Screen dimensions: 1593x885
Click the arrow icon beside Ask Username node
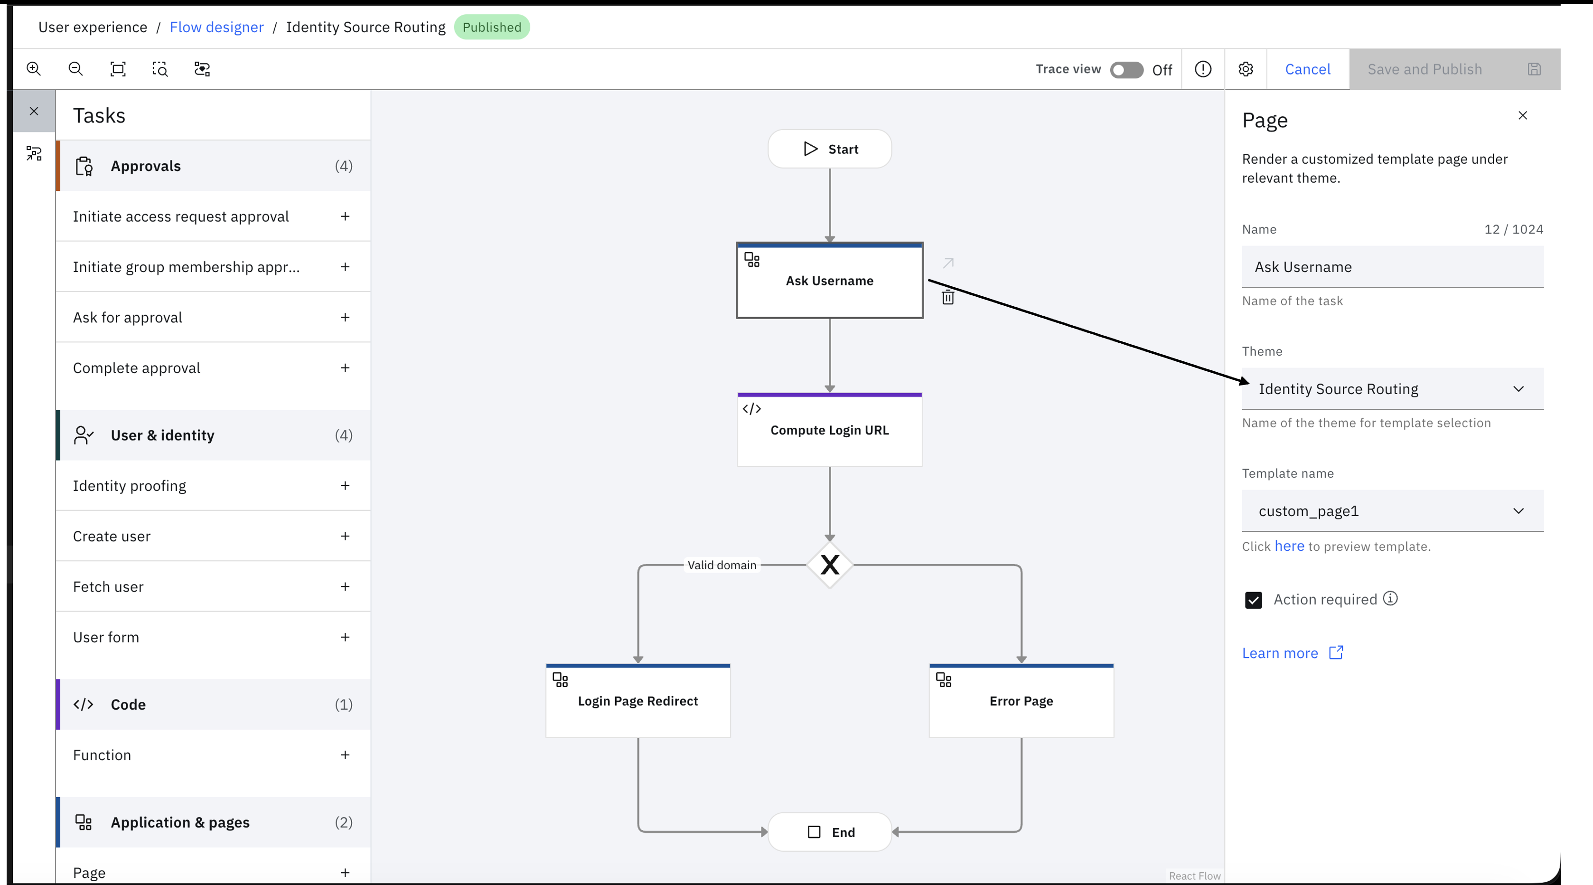coord(948,264)
